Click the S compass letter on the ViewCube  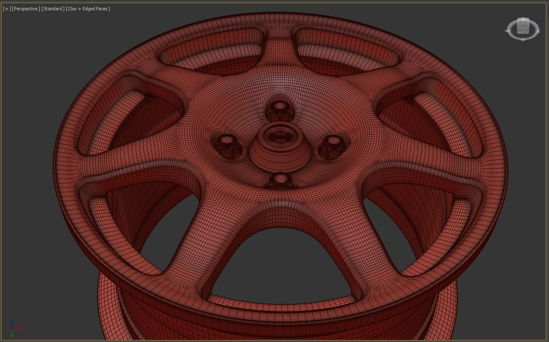(523, 19)
